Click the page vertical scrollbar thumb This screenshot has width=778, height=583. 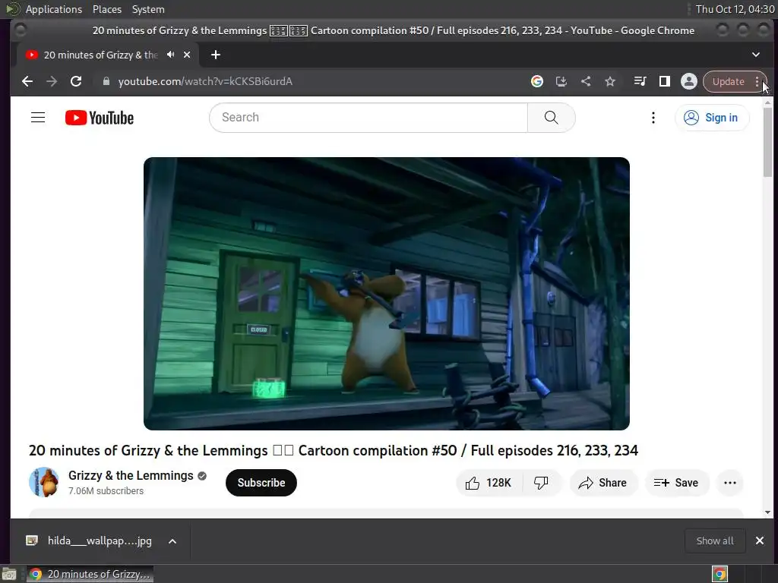point(767,141)
